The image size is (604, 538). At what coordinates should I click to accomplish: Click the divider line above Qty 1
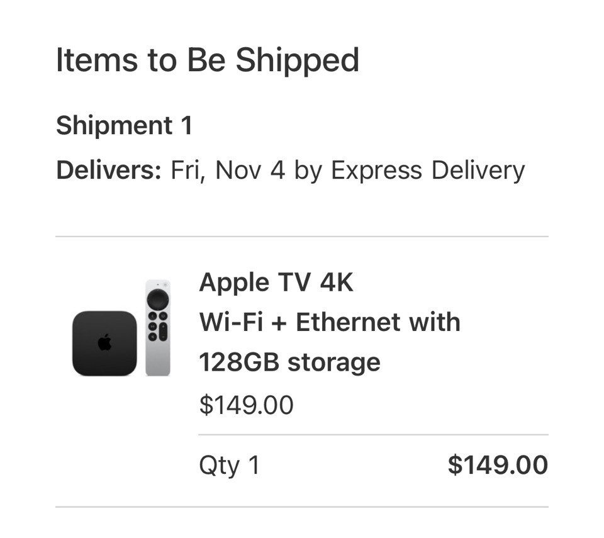[373, 435]
